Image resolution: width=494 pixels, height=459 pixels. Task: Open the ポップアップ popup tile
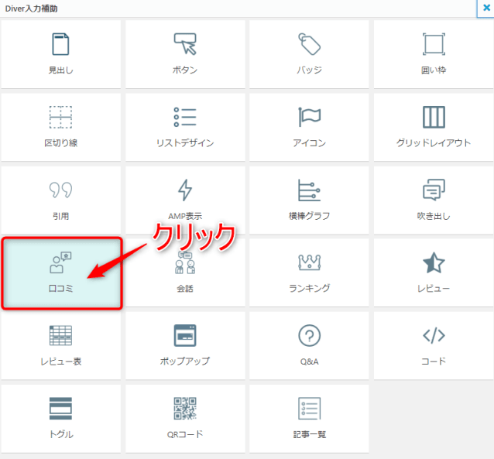(185, 345)
